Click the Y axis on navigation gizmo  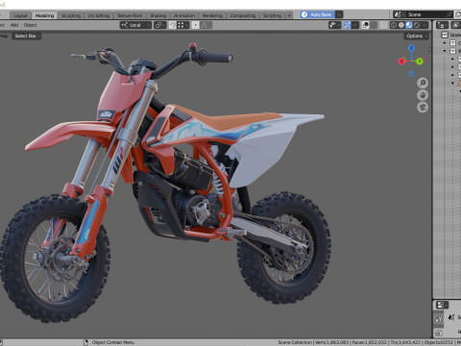coord(420,62)
